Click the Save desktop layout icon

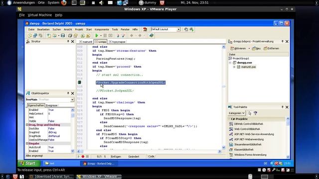pos(186,29)
